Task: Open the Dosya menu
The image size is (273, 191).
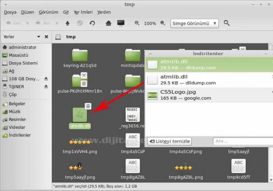Action: 10,12
